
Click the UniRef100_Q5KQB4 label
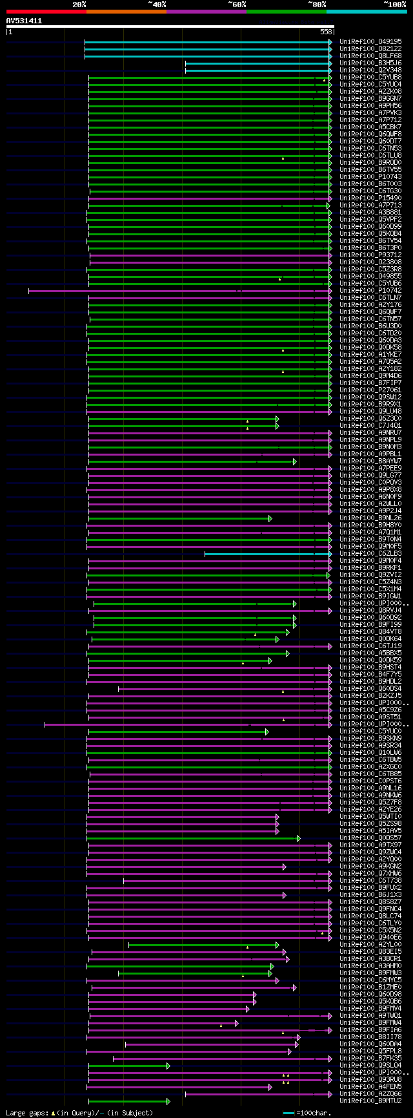(x=370, y=233)
